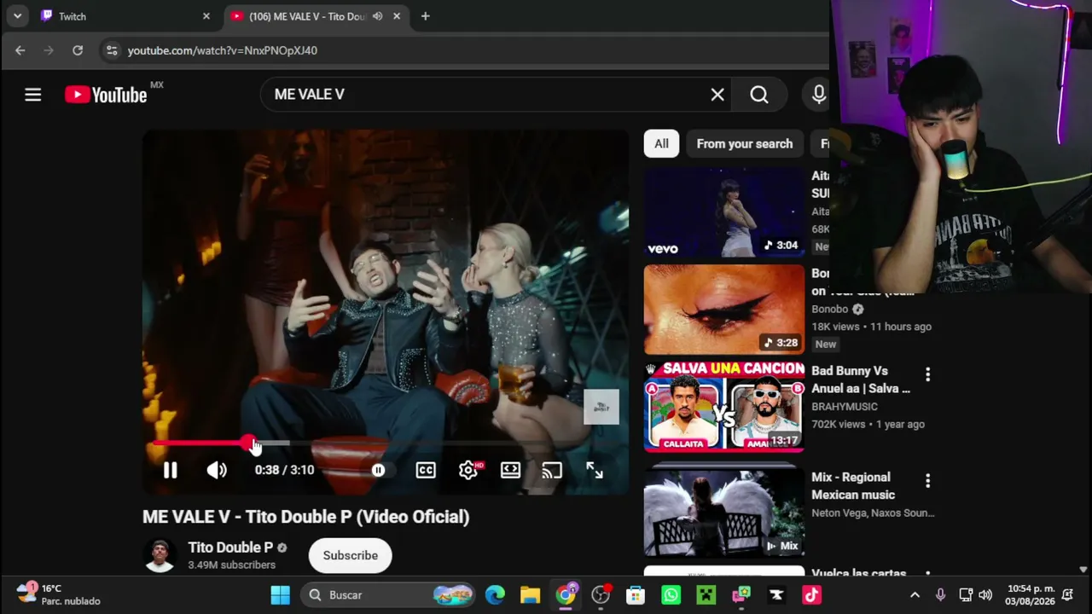Viewport: 1092px width, 614px height.
Task: Enter fullscreen mode
Action: point(595,470)
